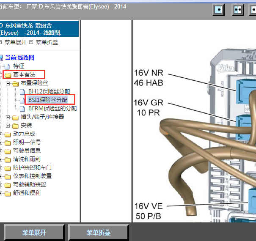Expand the 插头/端子/连接器 folder
The height and width of the screenshot is (241, 256).
point(8,117)
